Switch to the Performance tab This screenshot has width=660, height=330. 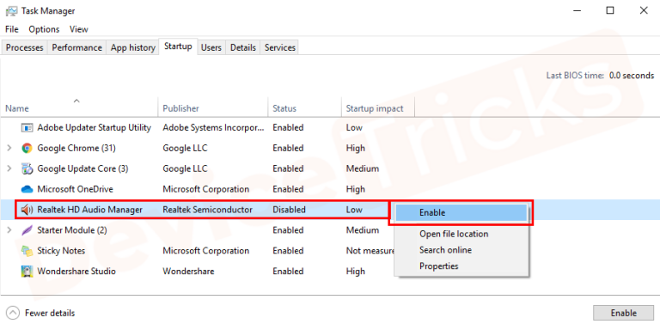77,47
